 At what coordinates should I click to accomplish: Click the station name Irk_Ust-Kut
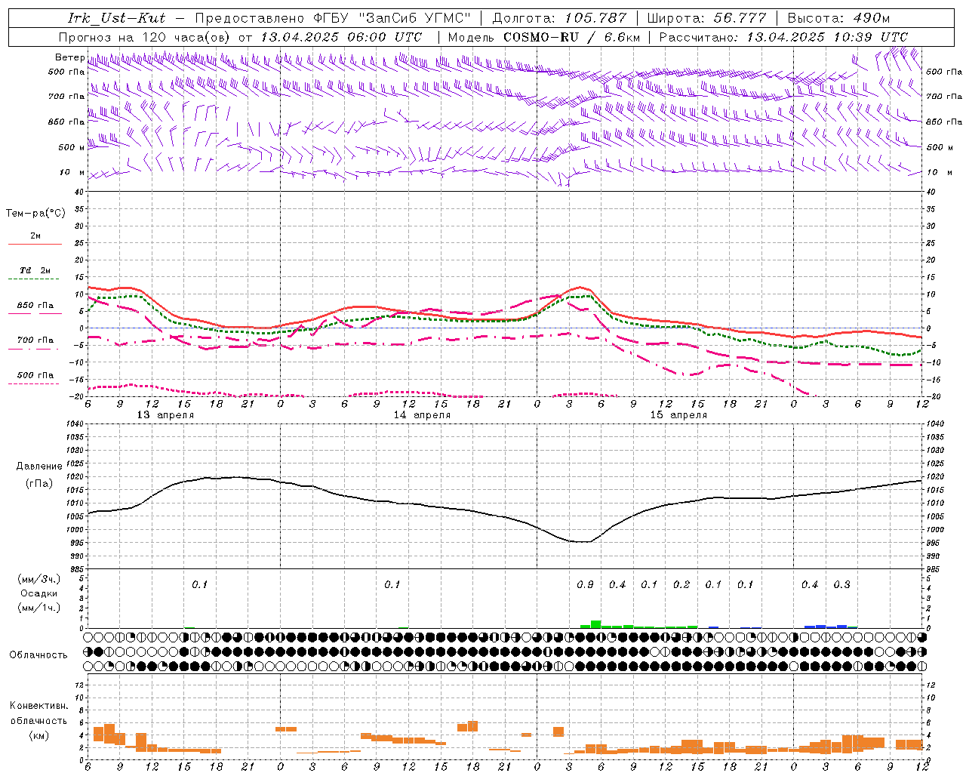[116, 18]
